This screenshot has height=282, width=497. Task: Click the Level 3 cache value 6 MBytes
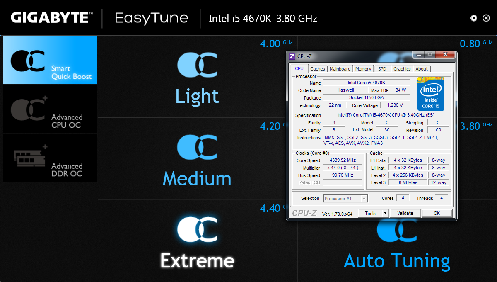click(x=408, y=182)
